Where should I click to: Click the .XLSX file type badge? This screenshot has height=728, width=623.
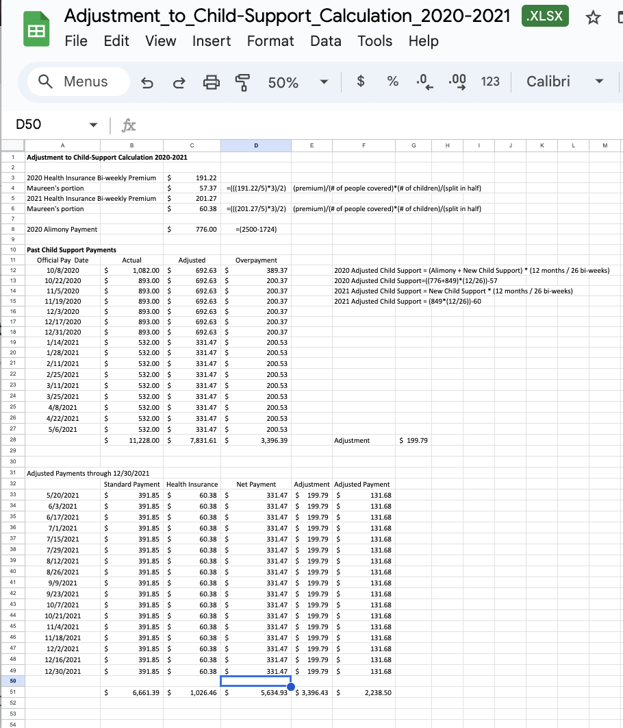(545, 16)
